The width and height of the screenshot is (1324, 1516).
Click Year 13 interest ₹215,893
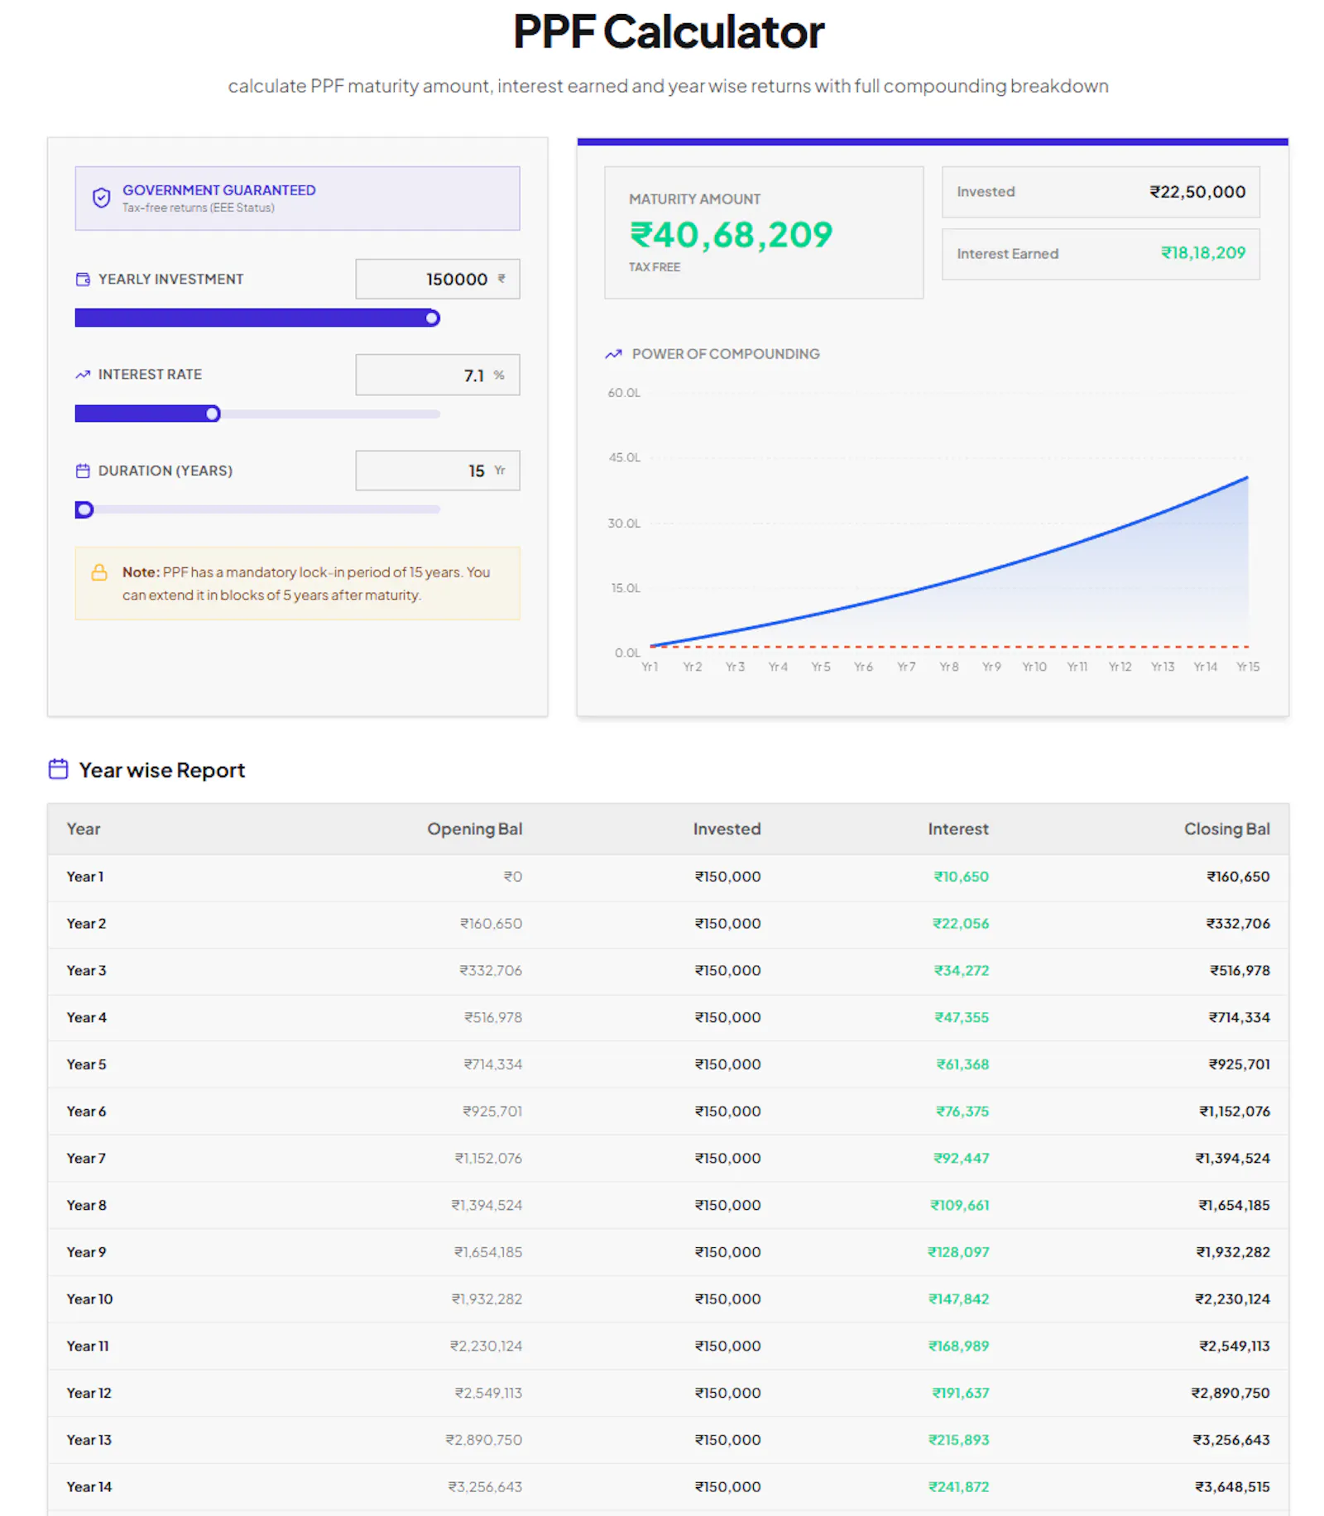point(958,1440)
